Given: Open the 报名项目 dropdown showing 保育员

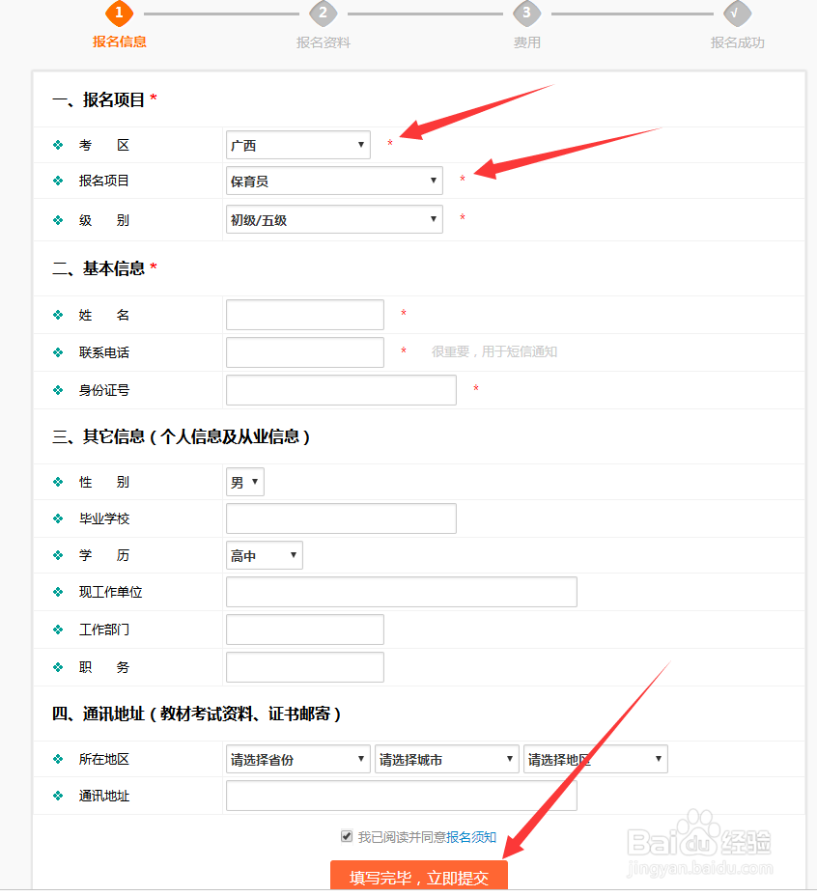Looking at the screenshot, I should (333, 181).
